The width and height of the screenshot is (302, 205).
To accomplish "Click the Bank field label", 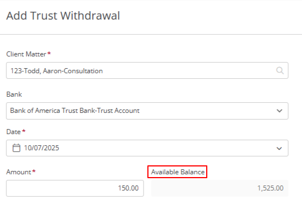I will [x=14, y=94].
